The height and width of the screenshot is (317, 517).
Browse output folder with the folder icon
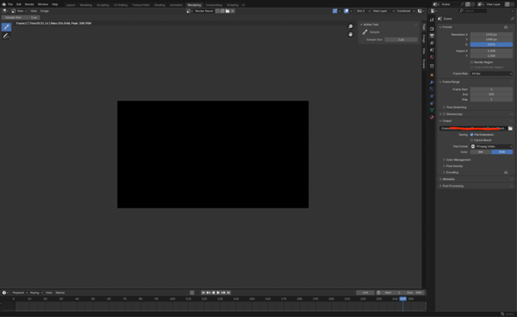510,128
